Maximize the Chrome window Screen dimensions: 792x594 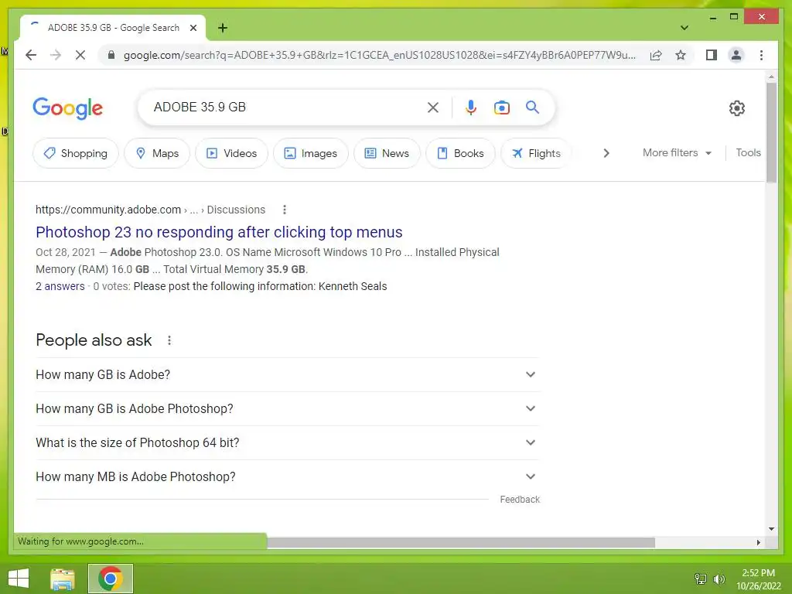point(734,17)
